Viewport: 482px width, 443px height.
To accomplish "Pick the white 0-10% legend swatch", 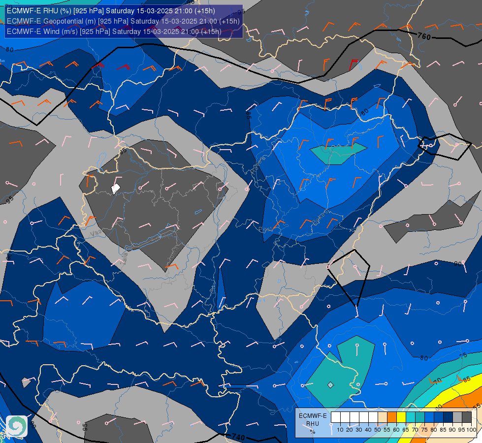I will pyautogui.click(x=336, y=417).
